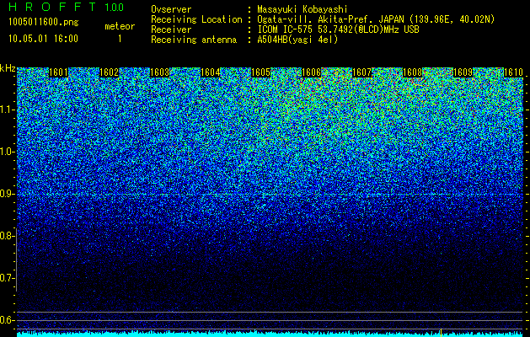Click the date 10.05.01 16:00
This screenshot has width=530, height=337.
pyautogui.click(x=43, y=39)
